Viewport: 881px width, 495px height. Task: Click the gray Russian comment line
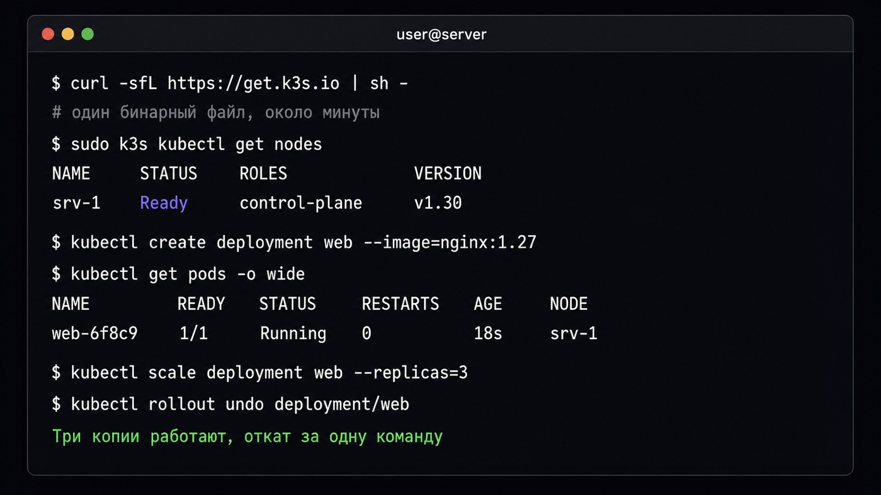tap(216, 113)
